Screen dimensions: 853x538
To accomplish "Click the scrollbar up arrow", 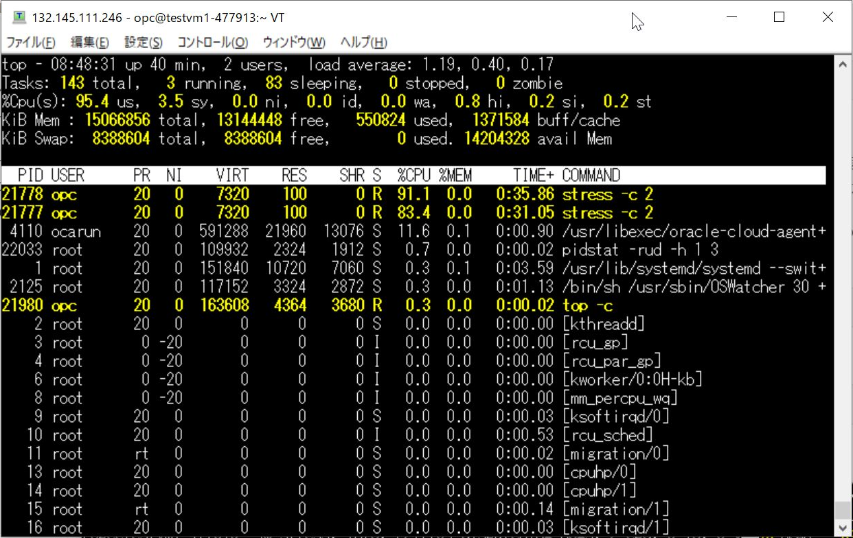I will [x=843, y=64].
